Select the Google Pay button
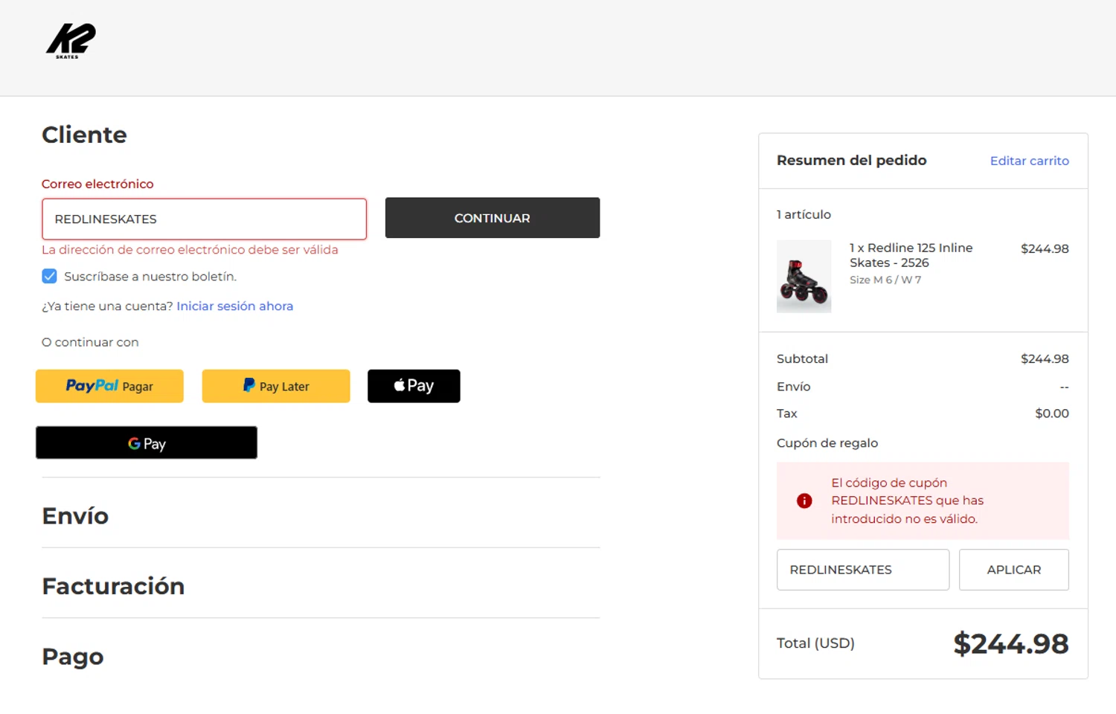Screen dimensions: 1116x714 [x=147, y=443]
